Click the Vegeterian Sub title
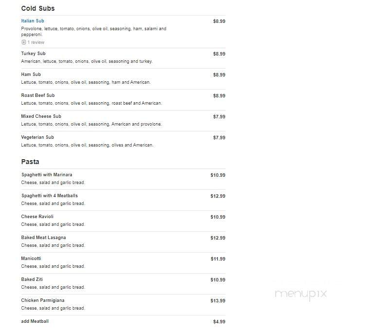388x334 pixels. [x=37, y=137]
